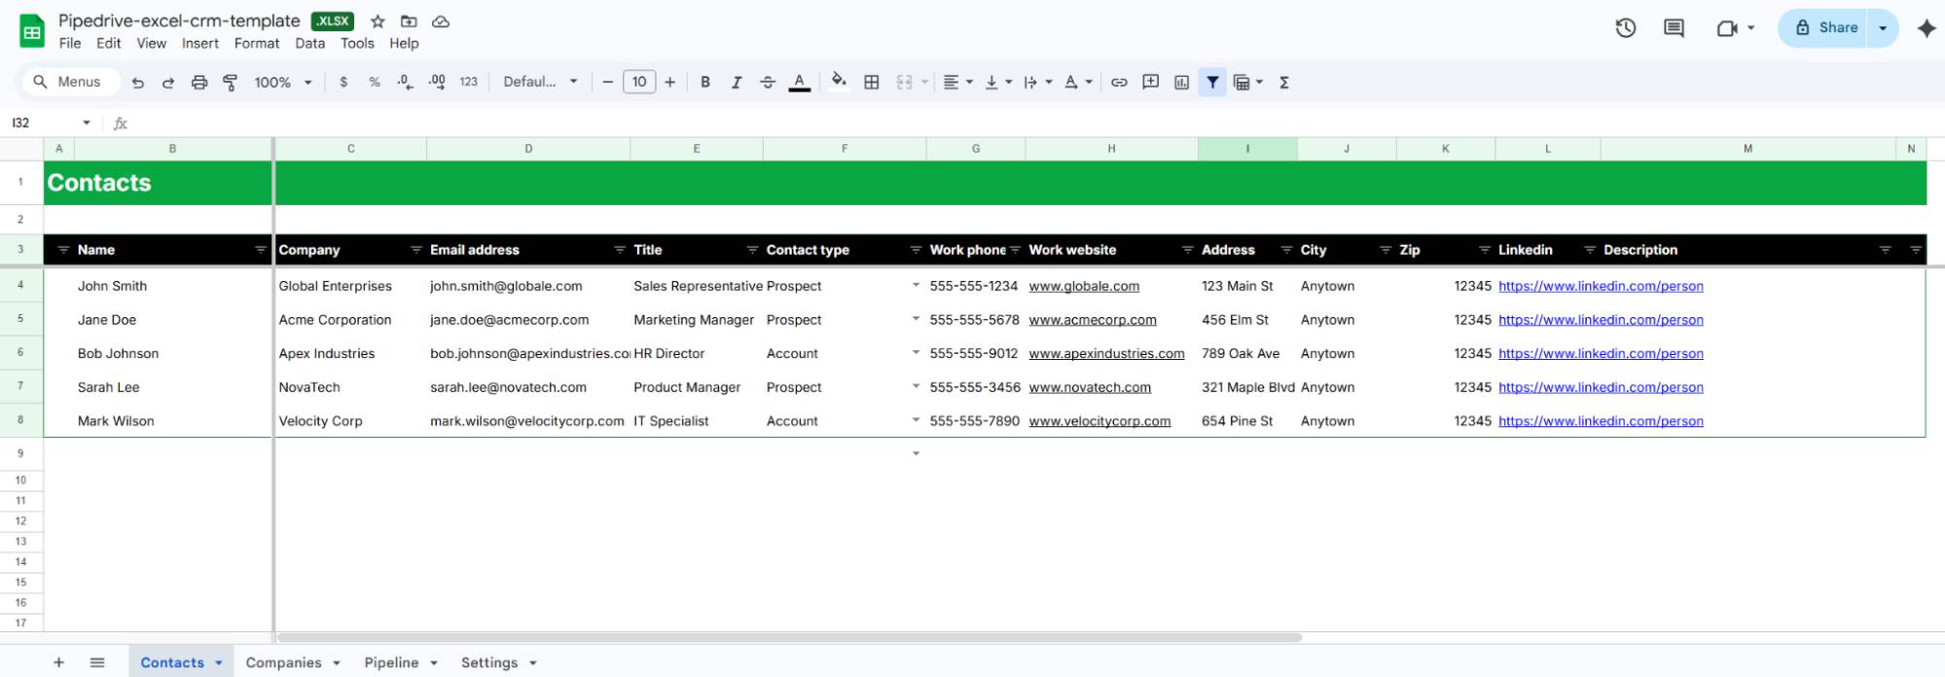Open the Data menu

[310, 44]
